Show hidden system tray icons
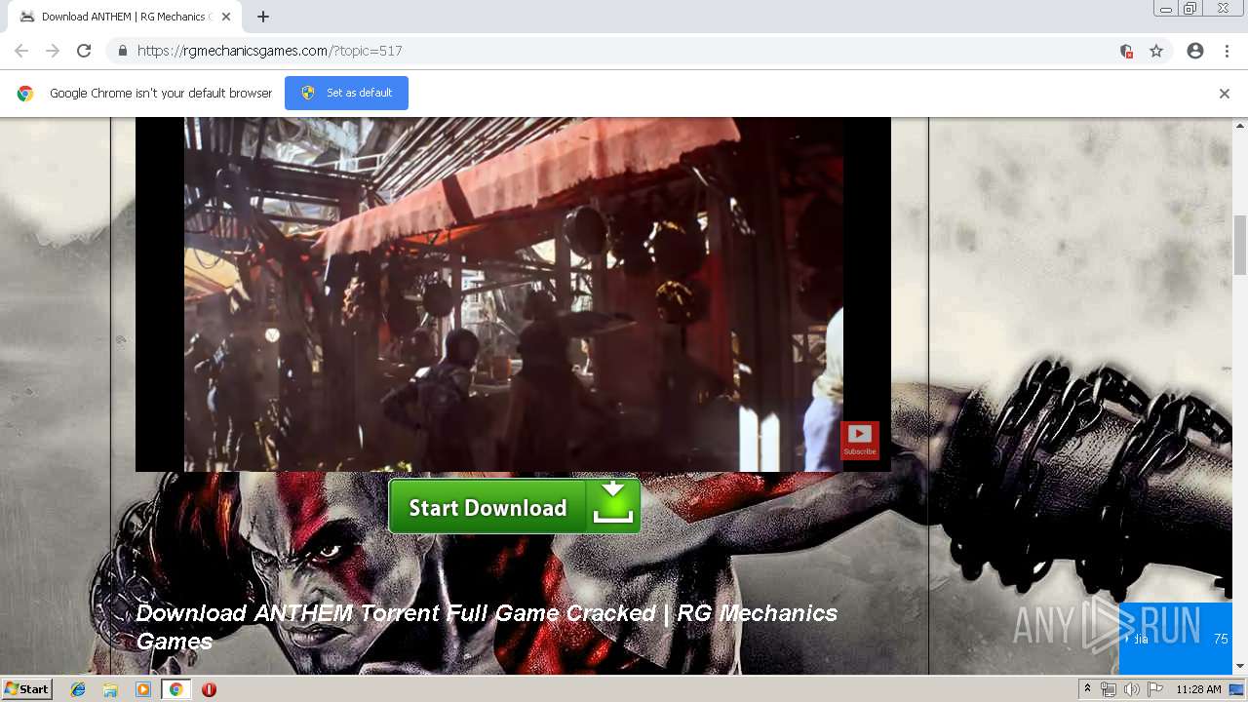 click(x=1087, y=689)
